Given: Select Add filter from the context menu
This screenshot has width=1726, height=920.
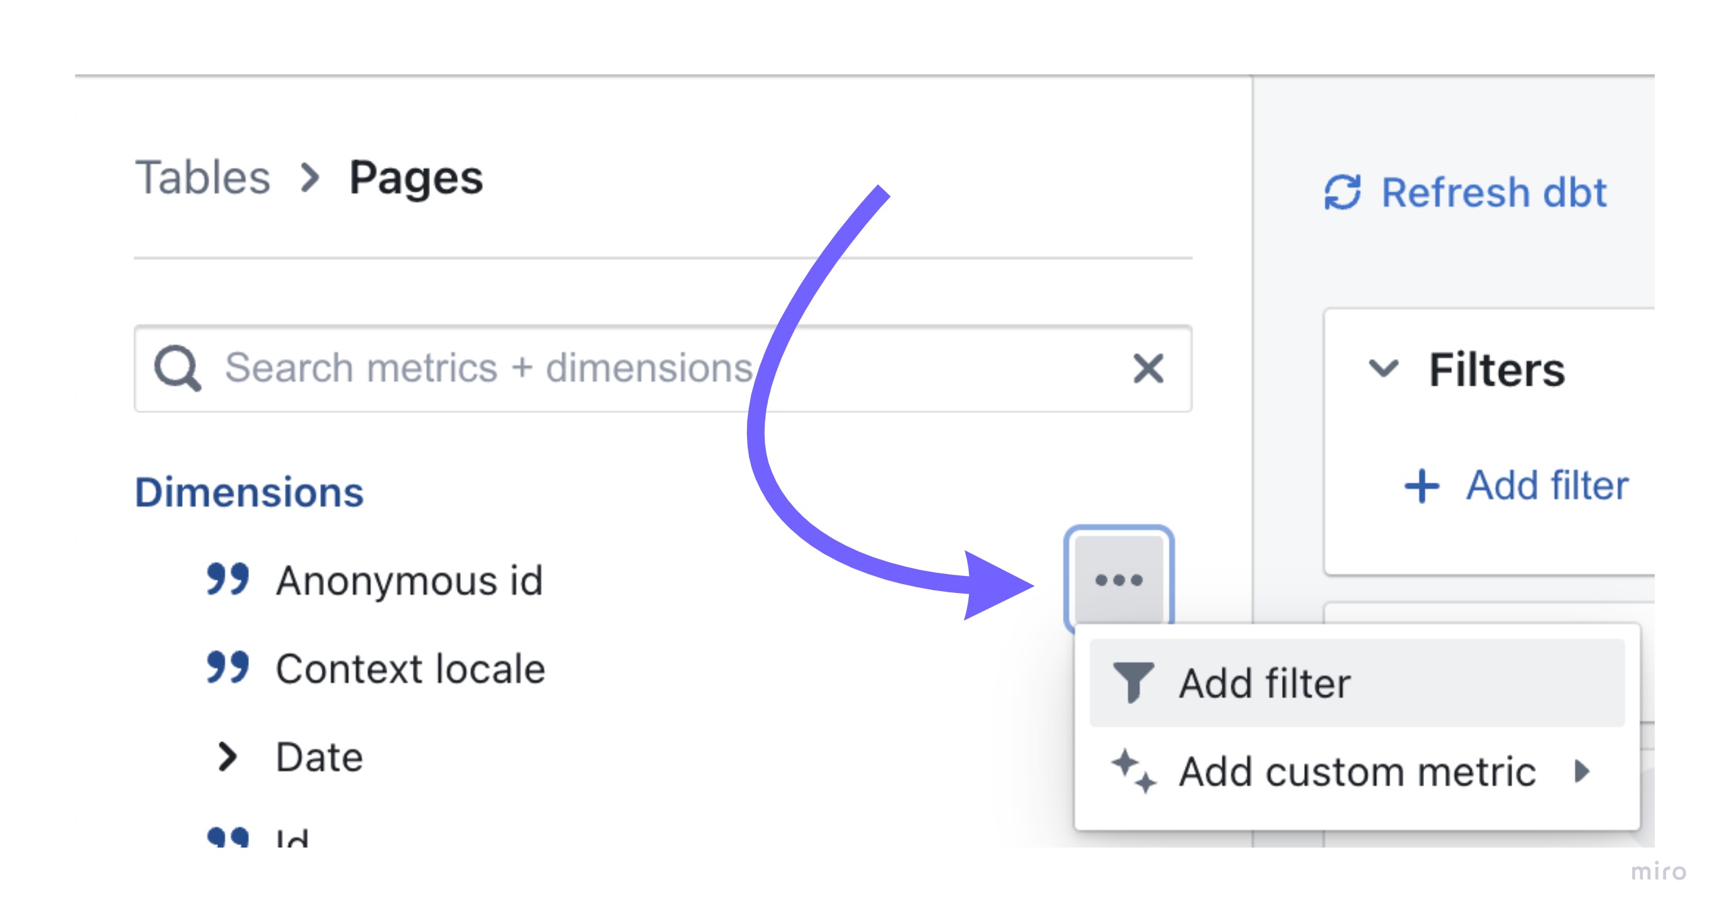Looking at the screenshot, I should [1357, 683].
